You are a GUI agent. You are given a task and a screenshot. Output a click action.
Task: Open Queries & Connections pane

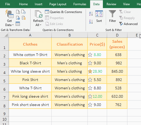pyautogui.click(x=63, y=12)
